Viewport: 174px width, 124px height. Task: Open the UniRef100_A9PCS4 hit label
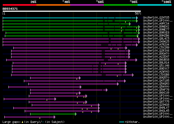point(156,24)
